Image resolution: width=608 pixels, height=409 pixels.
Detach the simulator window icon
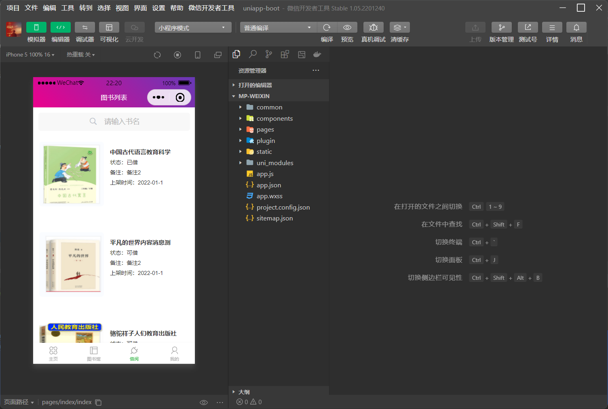point(218,55)
